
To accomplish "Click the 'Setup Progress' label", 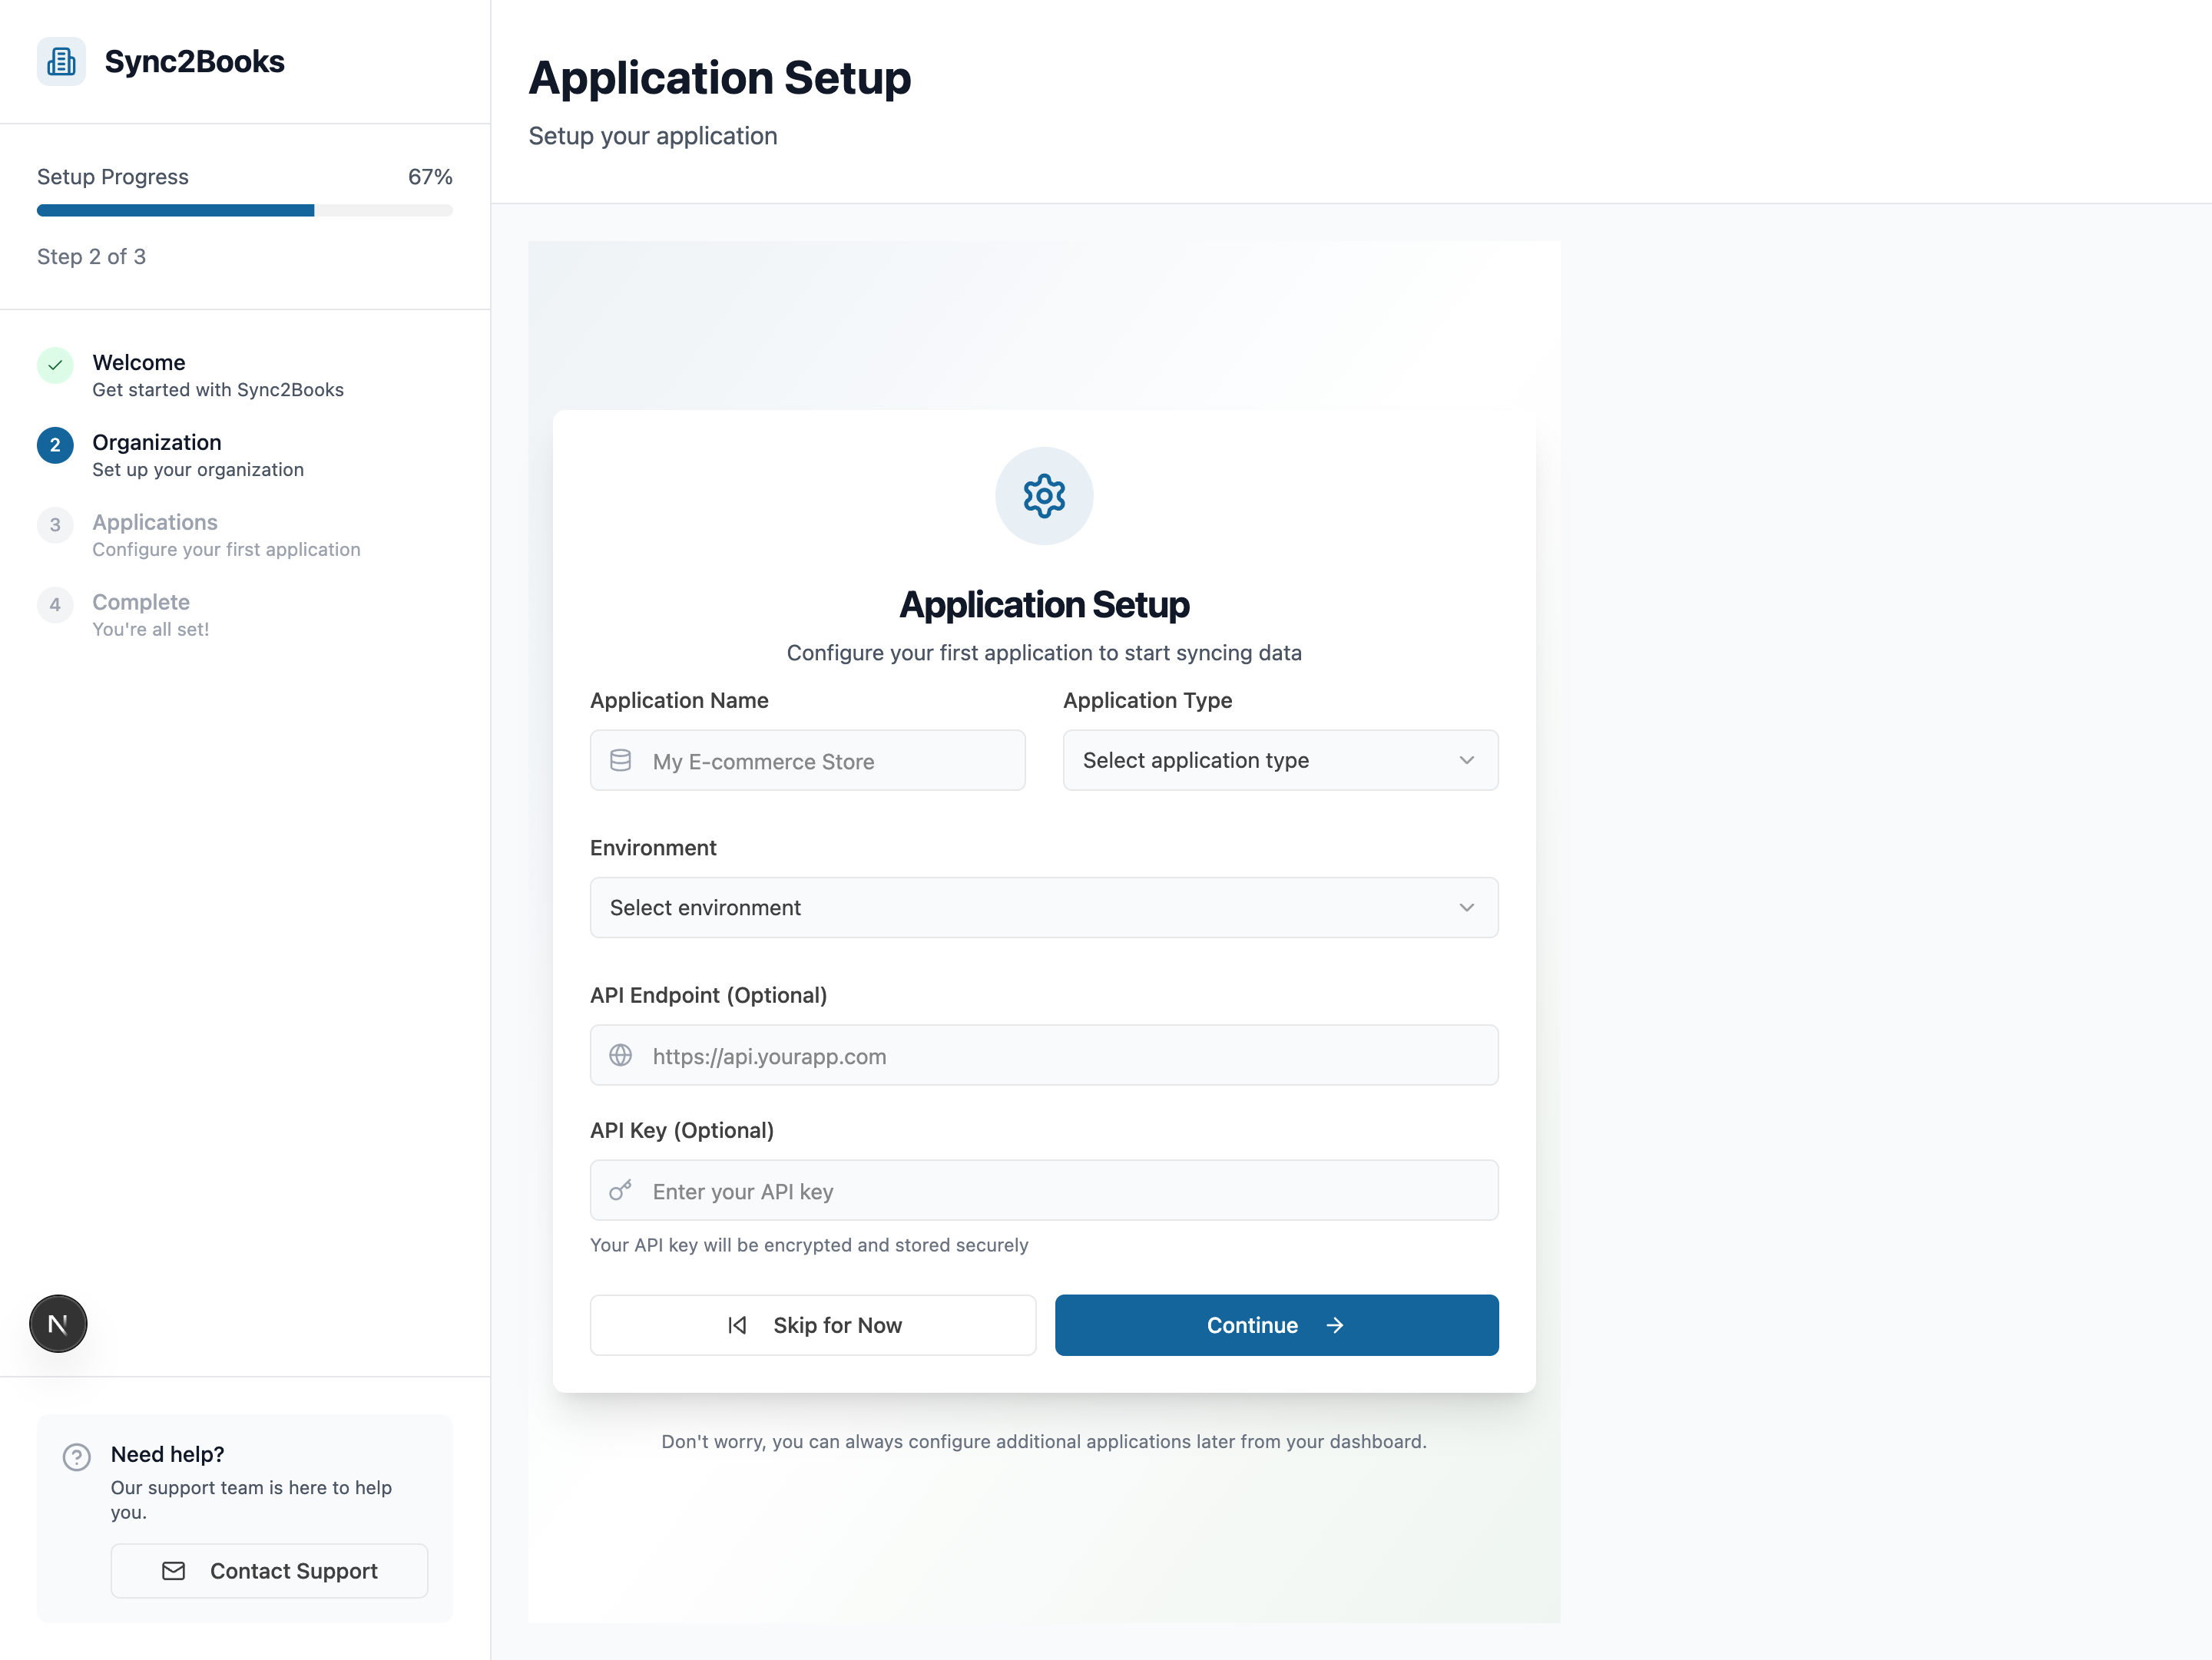I will [x=113, y=177].
